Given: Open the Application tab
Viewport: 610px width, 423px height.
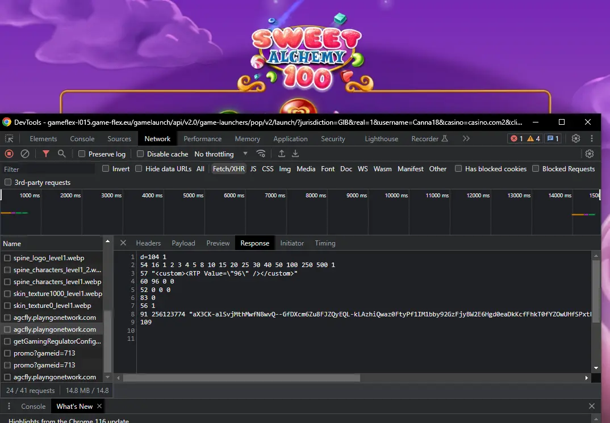Looking at the screenshot, I should point(290,139).
